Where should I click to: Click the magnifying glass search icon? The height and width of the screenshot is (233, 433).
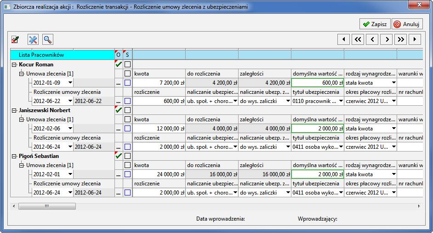(x=48, y=40)
